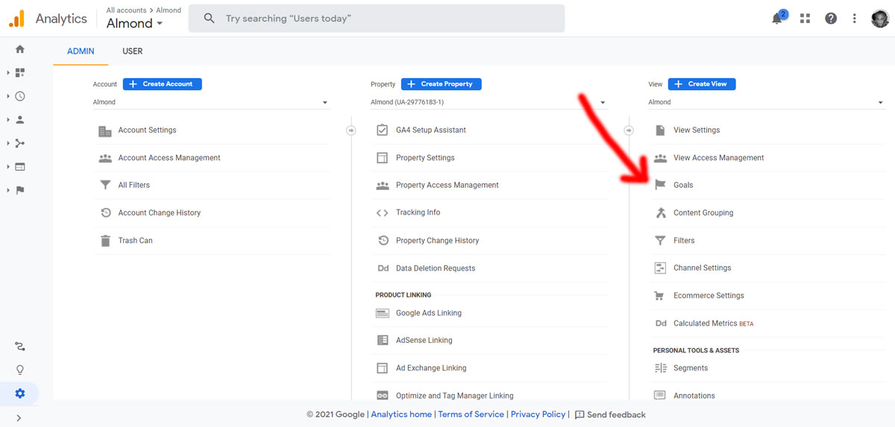The image size is (895, 427).
Task: Open Discover lightbulb icon in sidebar
Action: (x=20, y=370)
